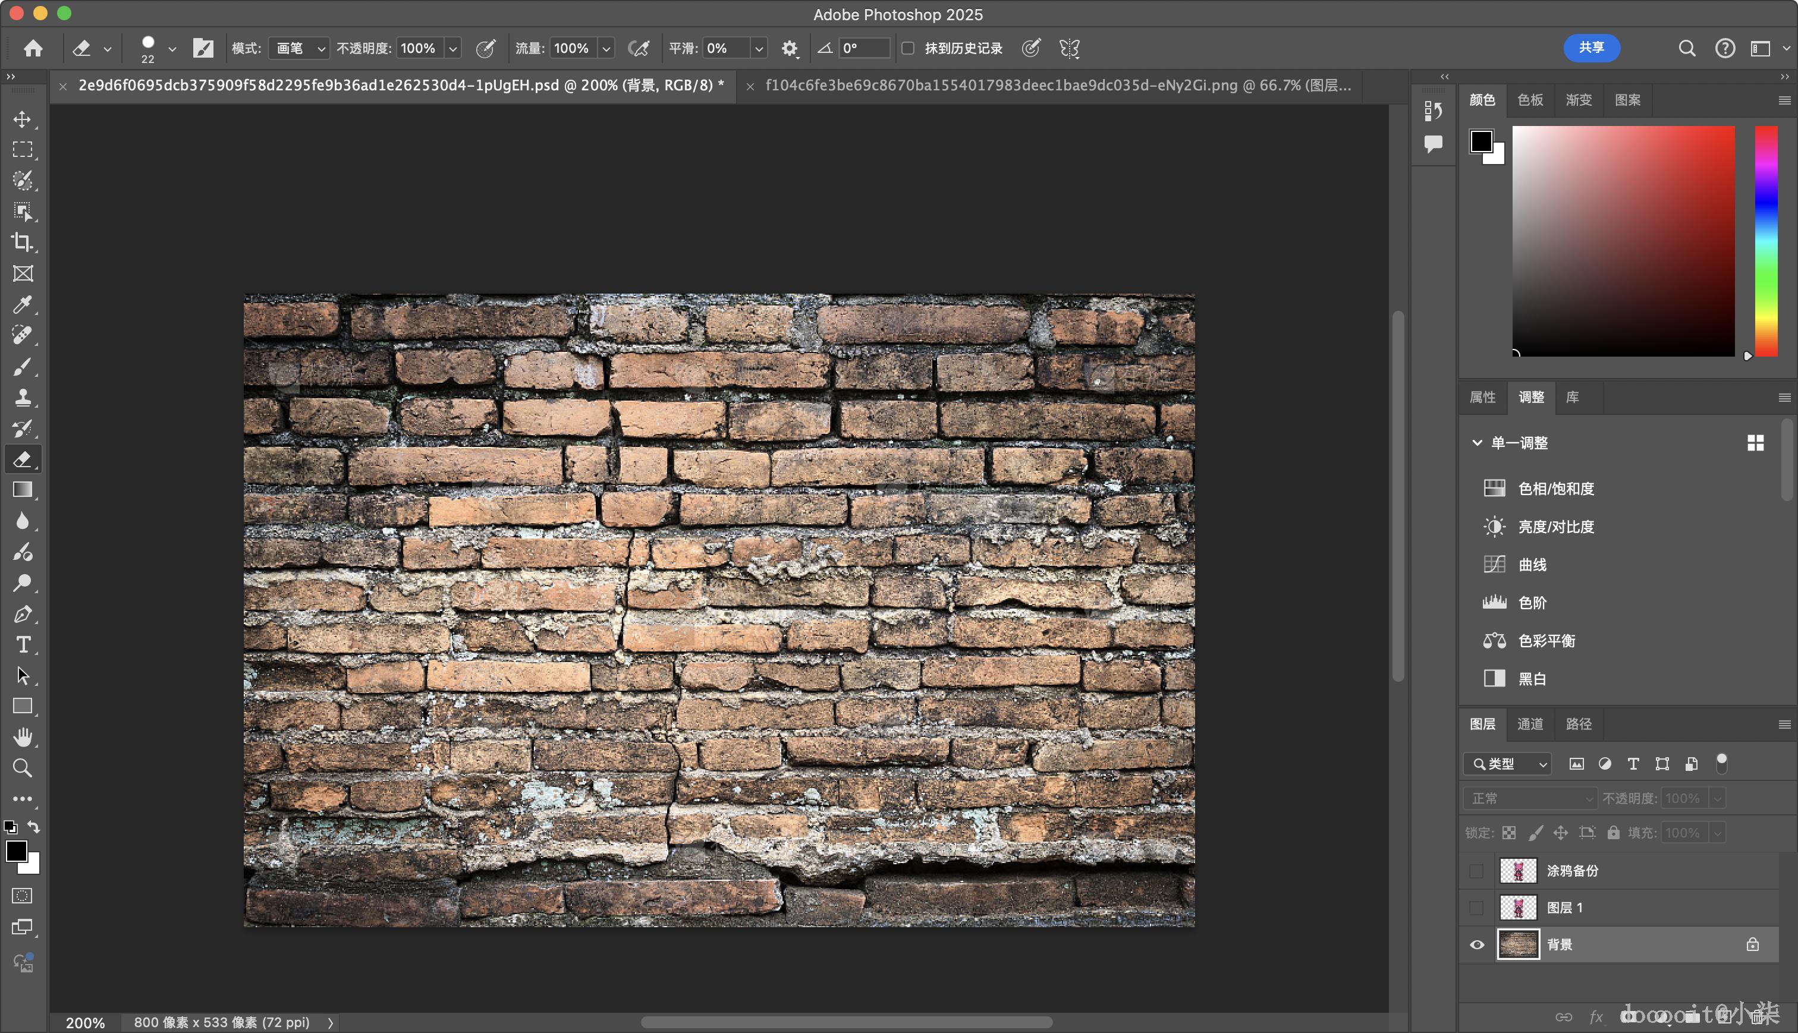Open the 模式 画笔 dropdown

[298, 48]
